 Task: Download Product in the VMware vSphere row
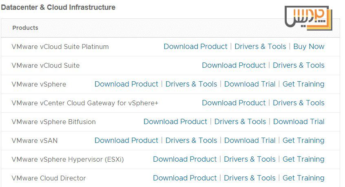[x=126, y=84]
